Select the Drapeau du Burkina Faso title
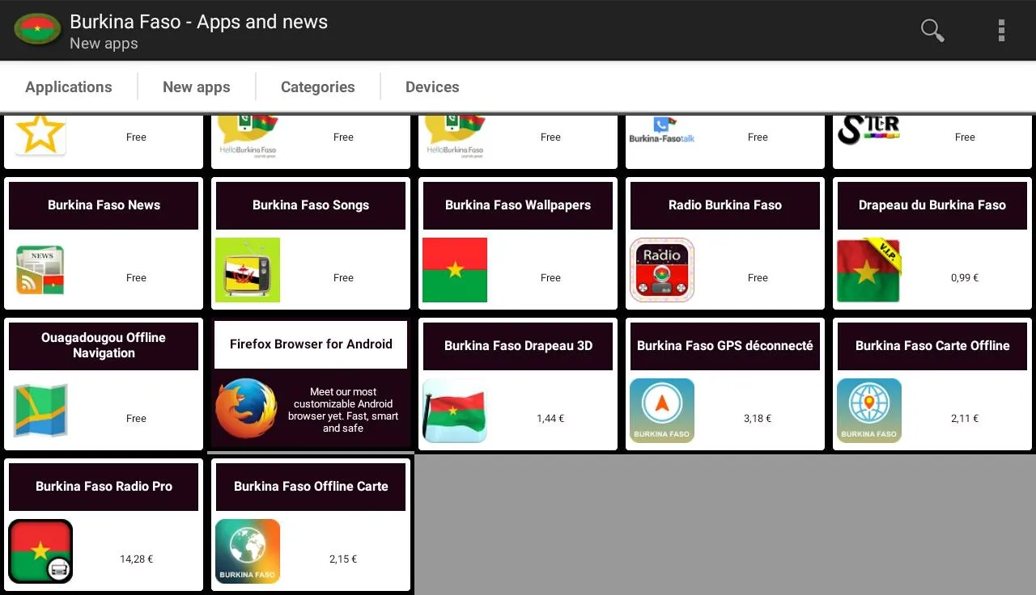This screenshot has width=1036, height=595. click(932, 205)
